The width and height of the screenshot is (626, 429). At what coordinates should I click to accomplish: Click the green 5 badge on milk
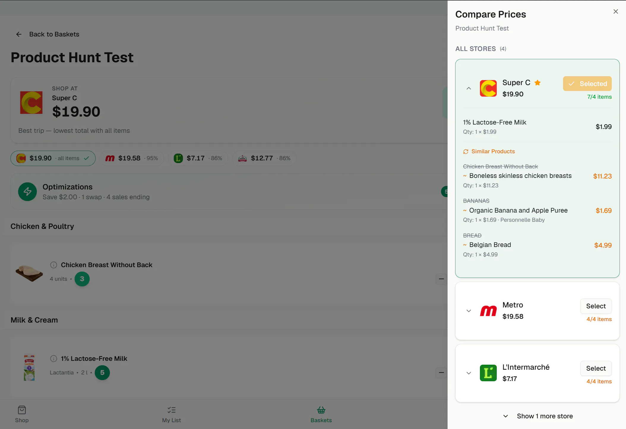pos(102,373)
